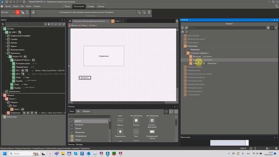Click the zoom in plus icon in the status bar
The image size is (279, 157).
tap(267, 148)
